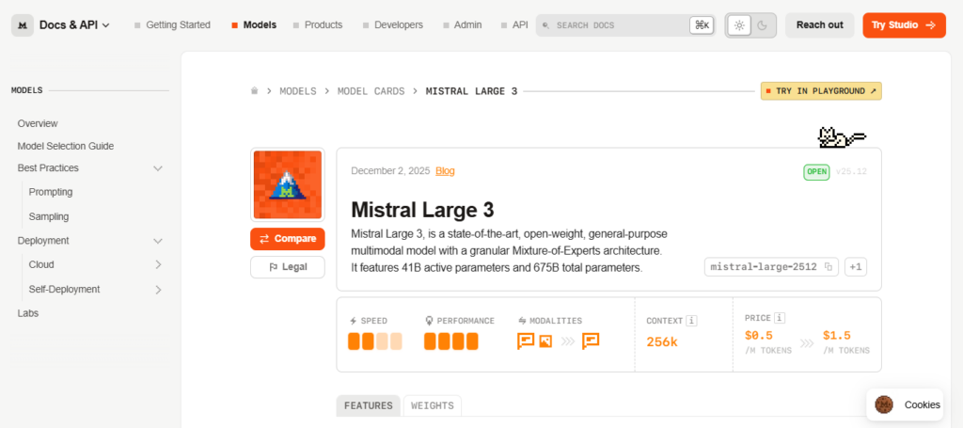Screen dimensions: 963x428
Task: Click the 256k context value
Action: (662, 342)
